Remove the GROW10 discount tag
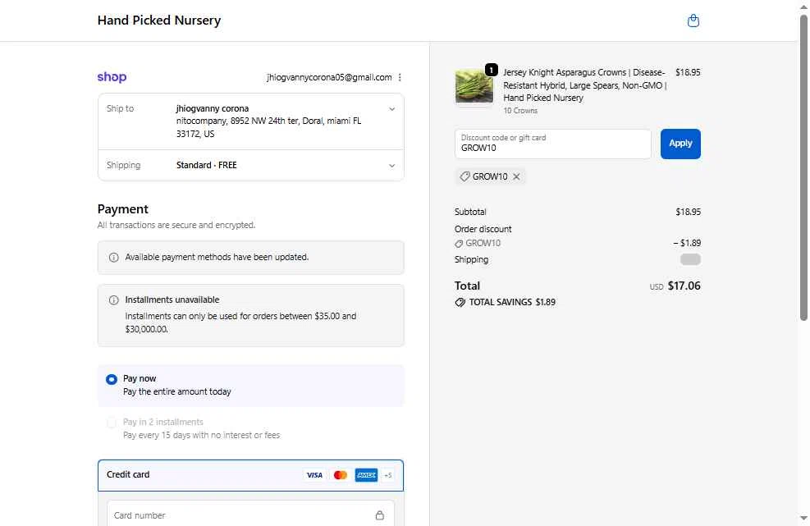 (x=516, y=176)
